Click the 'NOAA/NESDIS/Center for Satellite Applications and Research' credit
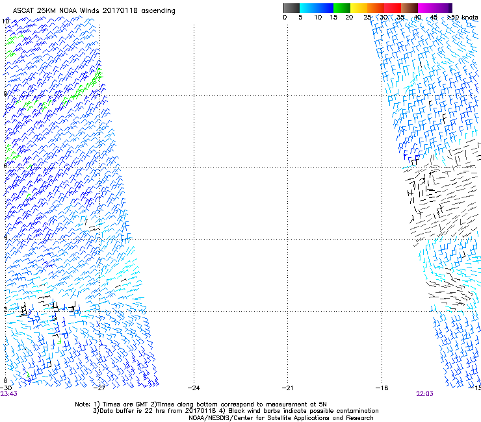 point(281,418)
